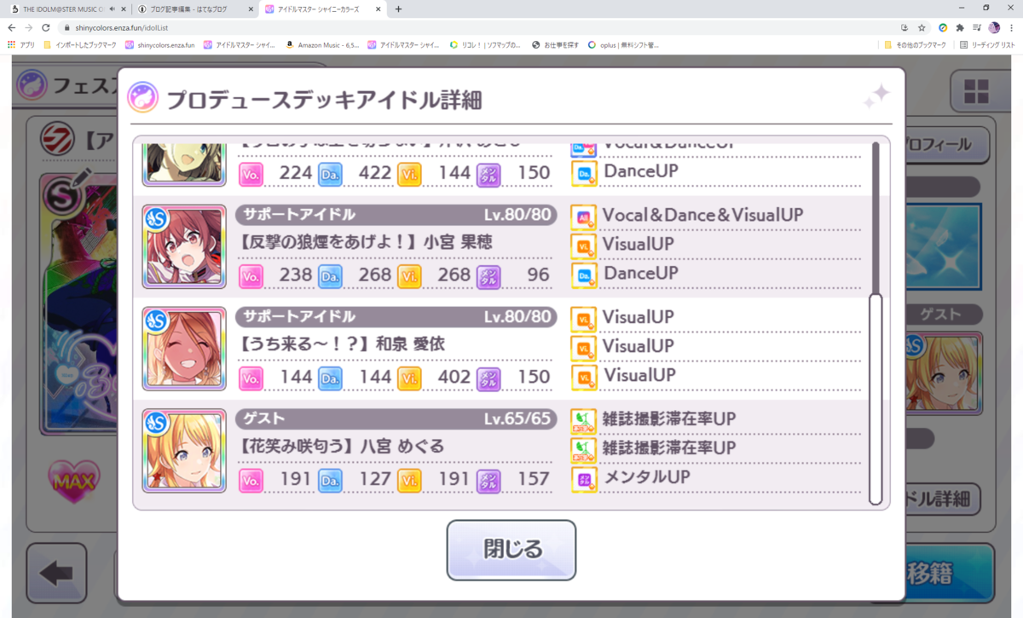1023x618 pixels.
Task: Switch to ブログ記事編集 - はてなブログ tab
Action: pyautogui.click(x=194, y=9)
